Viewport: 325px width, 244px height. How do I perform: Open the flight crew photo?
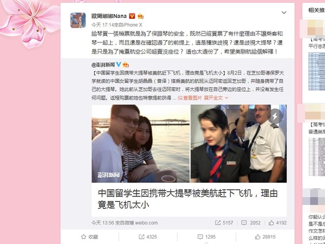[x=238, y=144]
